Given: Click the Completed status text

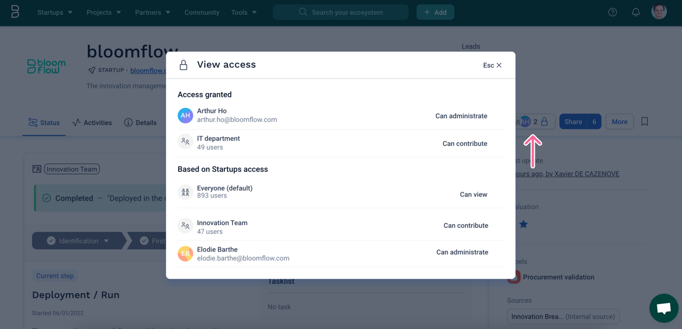Looking at the screenshot, I should (74, 198).
